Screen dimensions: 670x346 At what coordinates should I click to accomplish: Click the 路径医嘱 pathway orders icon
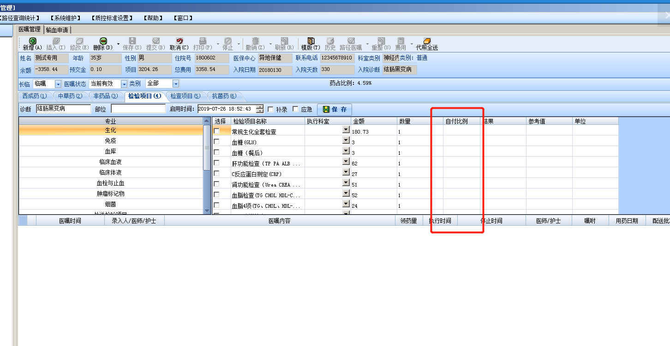(x=351, y=41)
